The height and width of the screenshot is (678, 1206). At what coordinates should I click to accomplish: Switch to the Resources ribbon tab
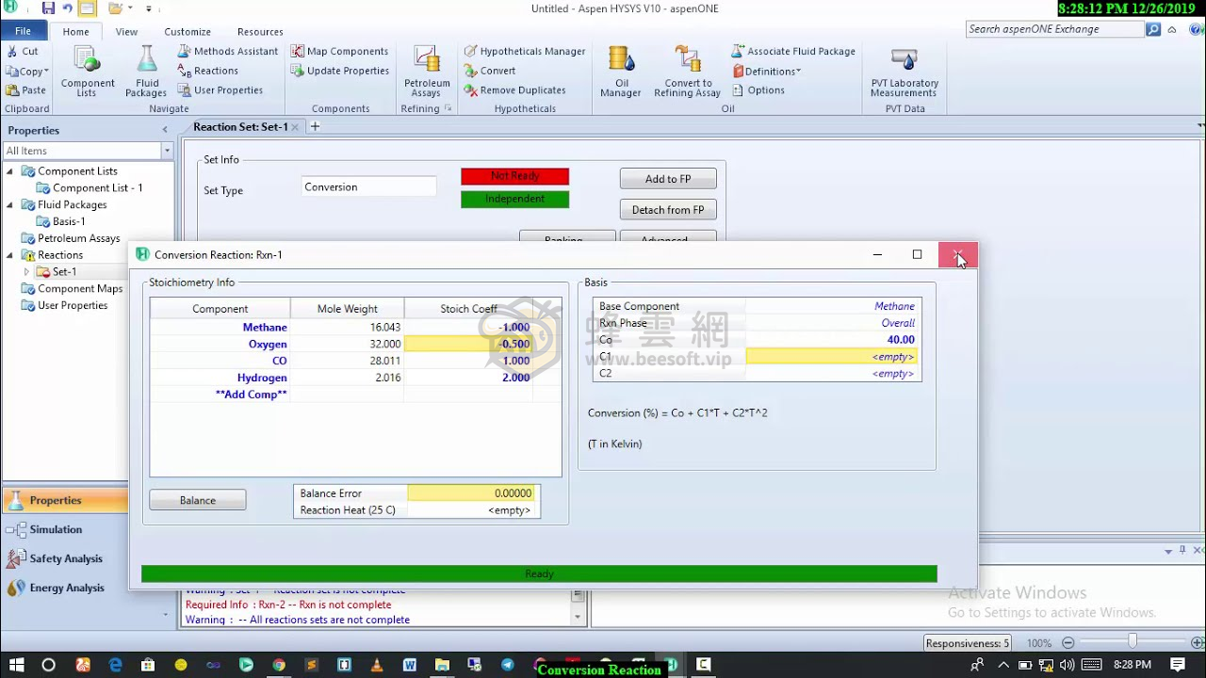pos(260,31)
